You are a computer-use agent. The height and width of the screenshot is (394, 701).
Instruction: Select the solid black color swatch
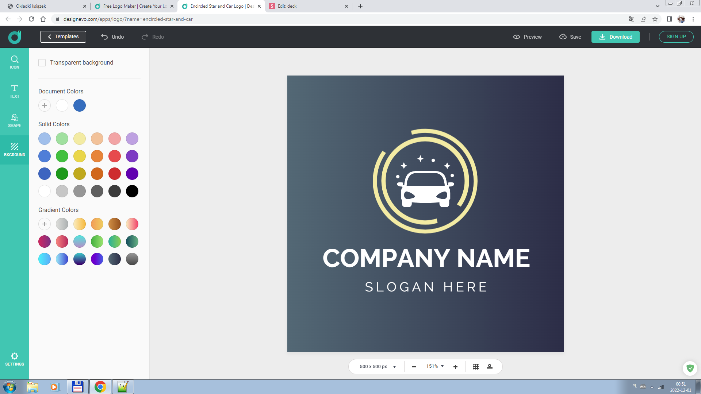(132, 191)
